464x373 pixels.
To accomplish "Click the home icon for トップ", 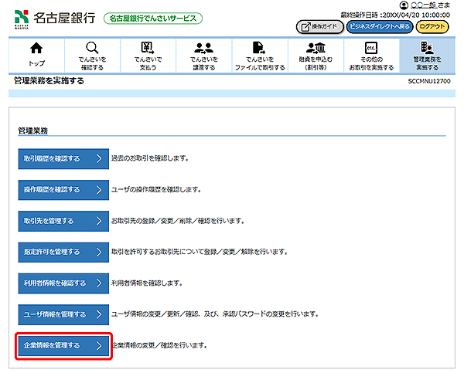I will tap(36, 49).
